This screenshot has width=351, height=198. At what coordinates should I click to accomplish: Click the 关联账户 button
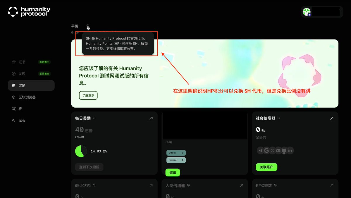pos(266,167)
